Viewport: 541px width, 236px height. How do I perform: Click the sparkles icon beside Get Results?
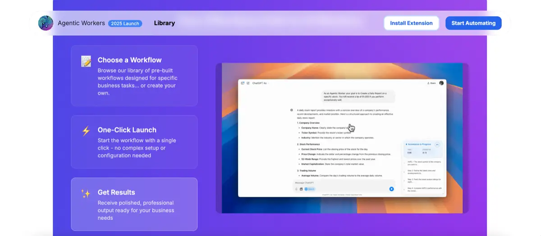(x=86, y=194)
